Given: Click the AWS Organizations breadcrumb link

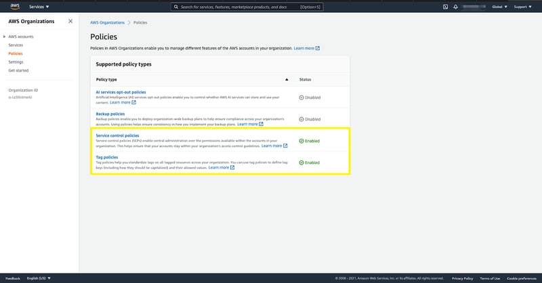Looking at the screenshot, I should [107, 22].
